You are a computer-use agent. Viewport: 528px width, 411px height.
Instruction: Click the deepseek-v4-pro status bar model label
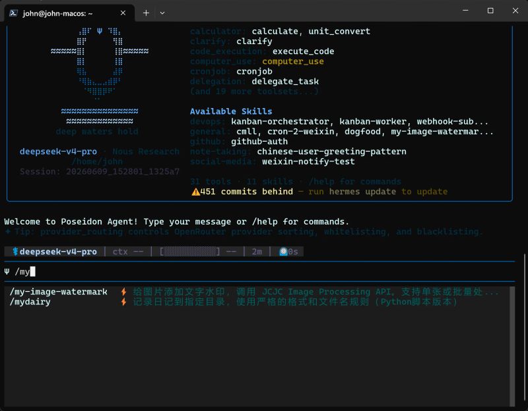coord(58,252)
